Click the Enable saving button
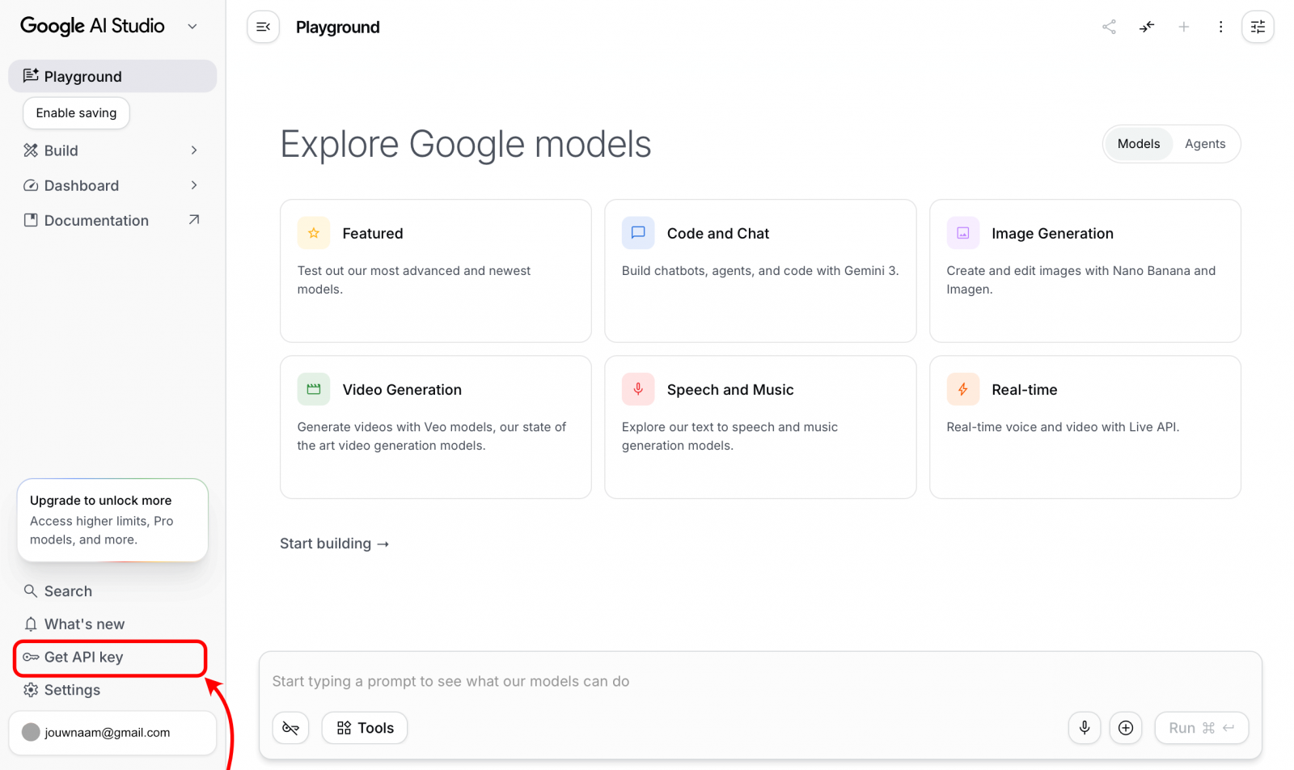Viewport: 1294px width, 770px height. 76,113
